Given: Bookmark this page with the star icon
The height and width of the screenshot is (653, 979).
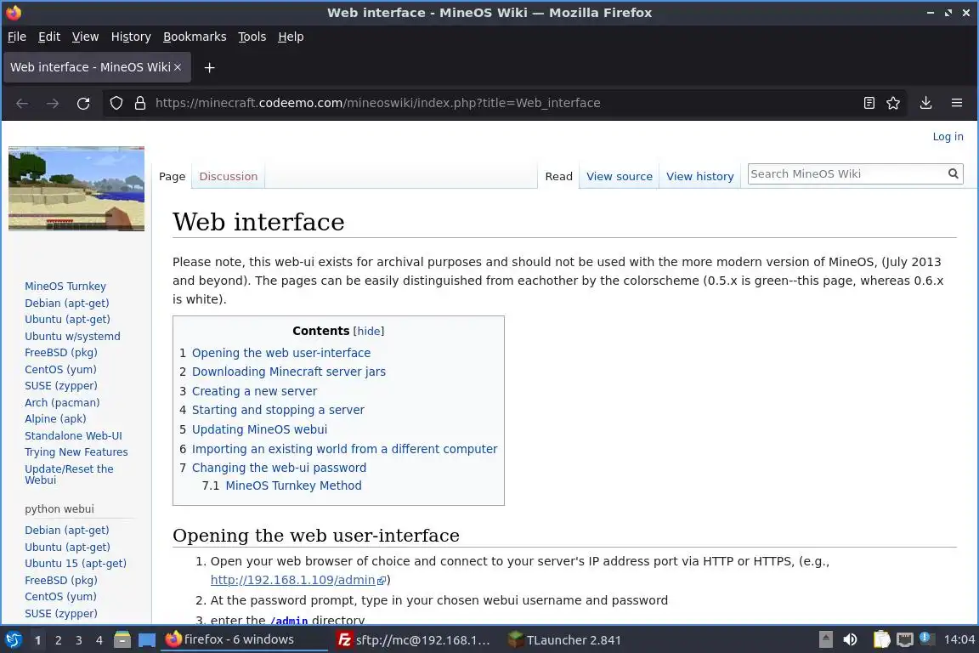Looking at the screenshot, I should pyautogui.click(x=893, y=103).
